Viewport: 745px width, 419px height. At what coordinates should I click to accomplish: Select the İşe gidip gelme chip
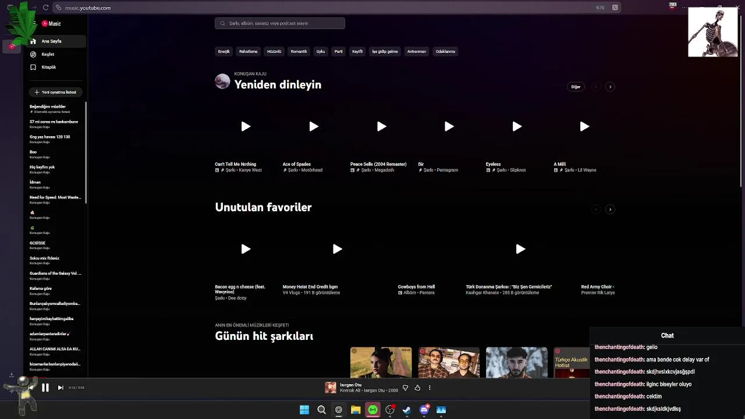385,51
